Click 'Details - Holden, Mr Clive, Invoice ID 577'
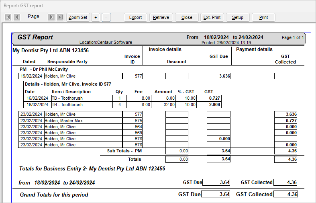This screenshot has width=316, height=203. coord(68,84)
